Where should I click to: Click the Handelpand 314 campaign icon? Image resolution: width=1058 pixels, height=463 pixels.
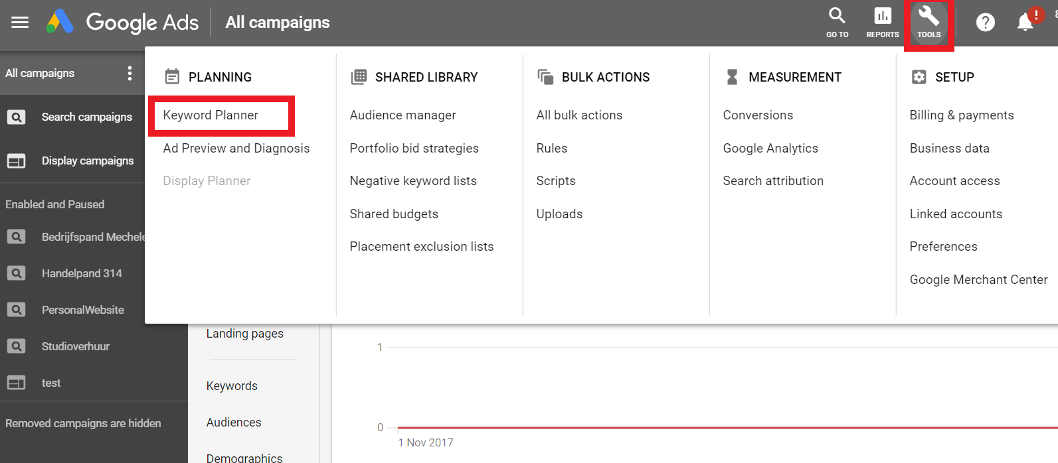(x=17, y=273)
